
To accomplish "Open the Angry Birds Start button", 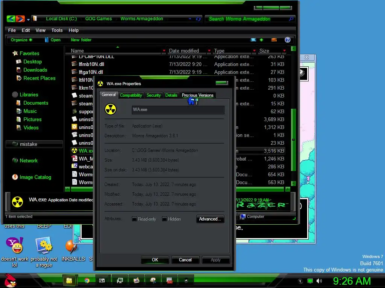I will (10, 280).
